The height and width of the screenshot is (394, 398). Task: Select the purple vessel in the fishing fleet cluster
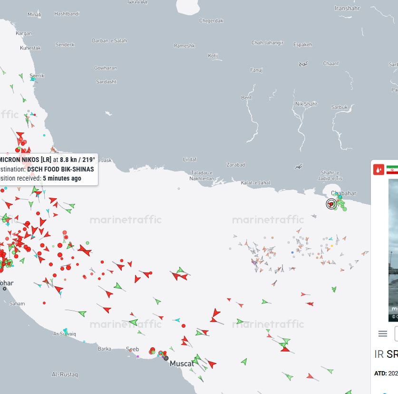253,261
